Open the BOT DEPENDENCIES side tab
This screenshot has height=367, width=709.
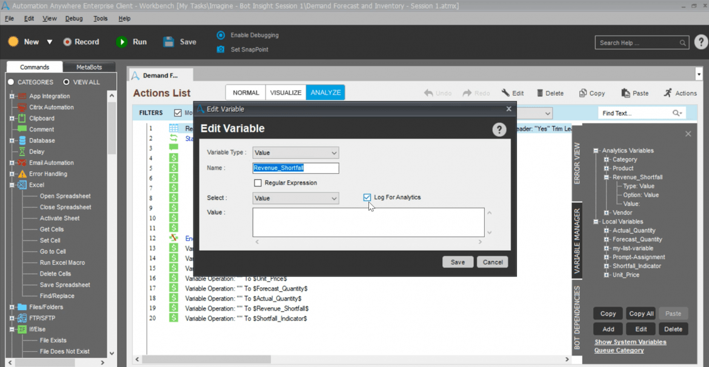(x=577, y=317)
